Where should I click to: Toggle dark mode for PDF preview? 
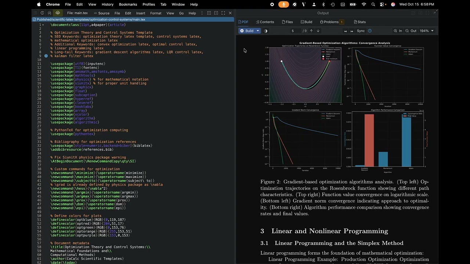click(265, 31)
